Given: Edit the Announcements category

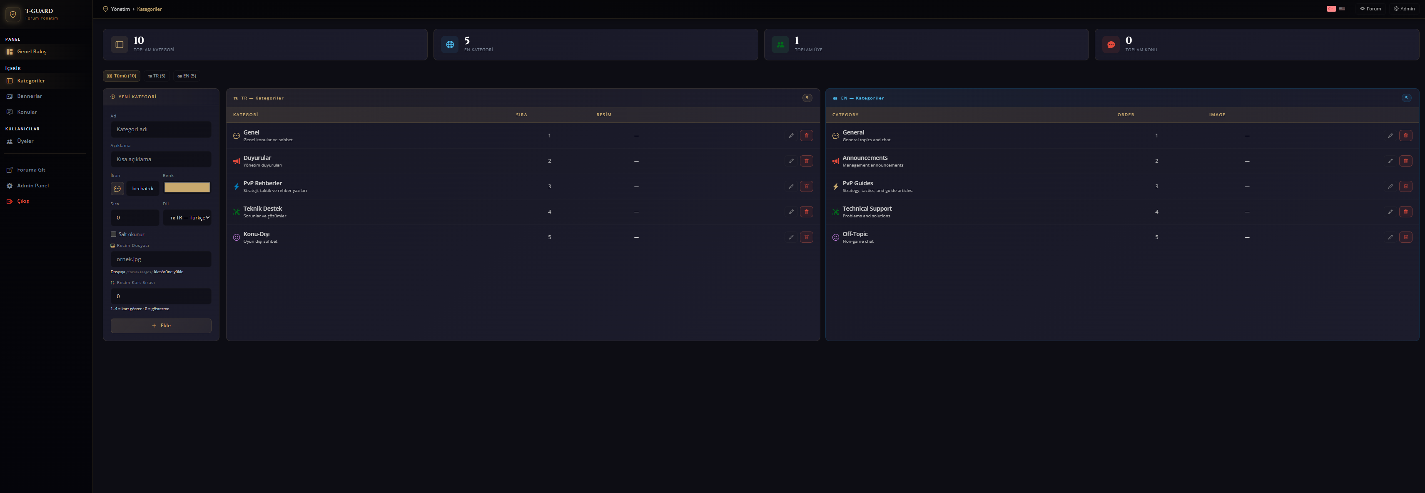Looking at the screenshot, I should 1390,161.
